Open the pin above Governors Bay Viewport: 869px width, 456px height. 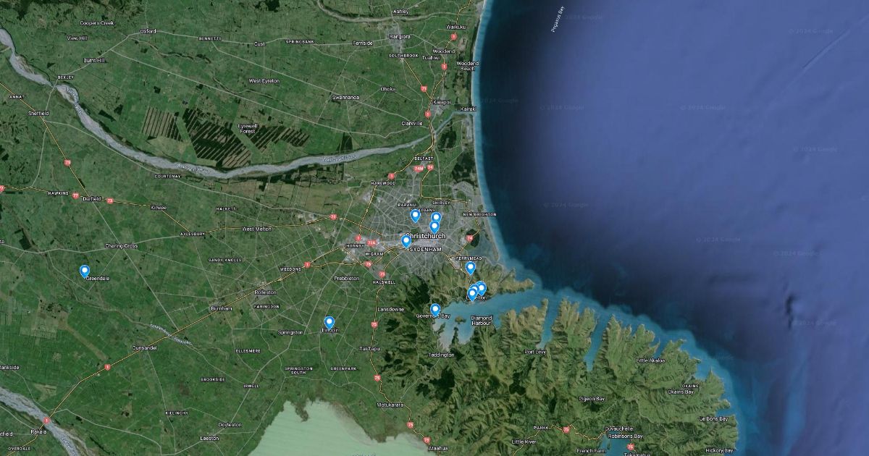pos(435,309)
